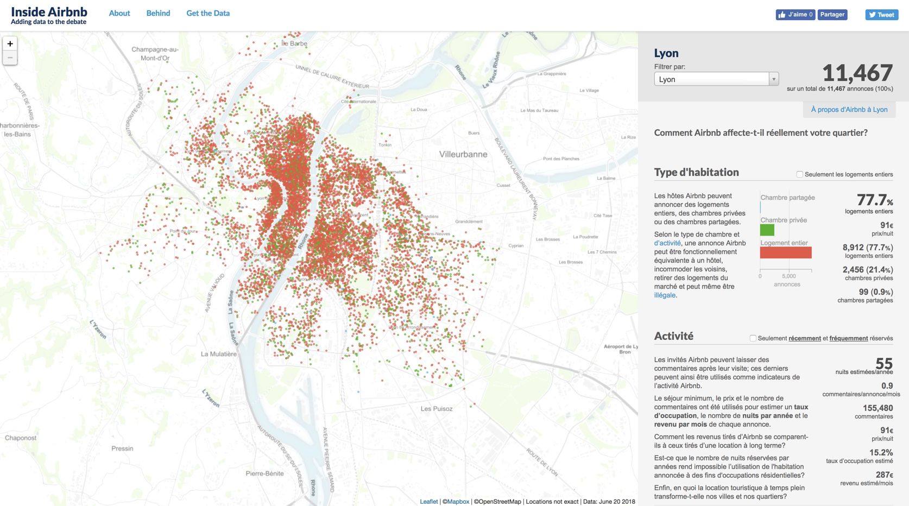
Task: Click the Facebook J'aime button
Action: coord(795,15)
